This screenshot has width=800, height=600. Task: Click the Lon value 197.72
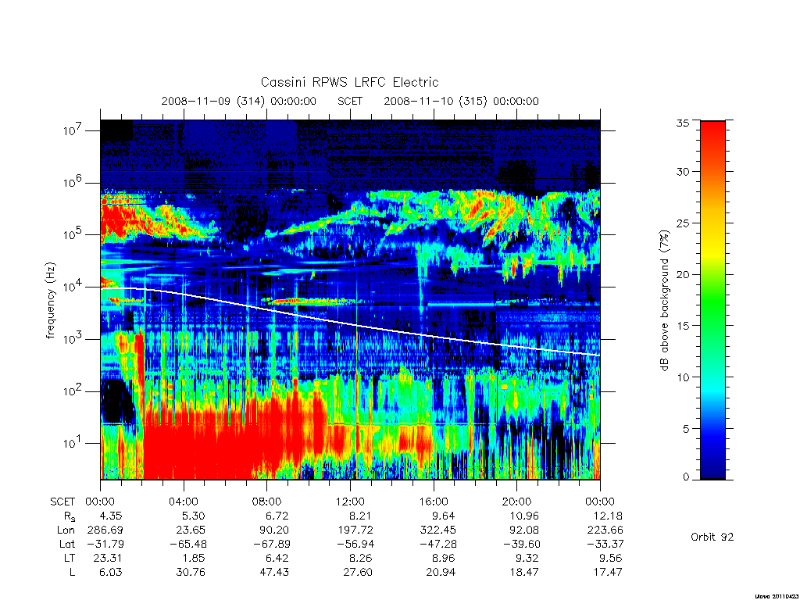355,530
